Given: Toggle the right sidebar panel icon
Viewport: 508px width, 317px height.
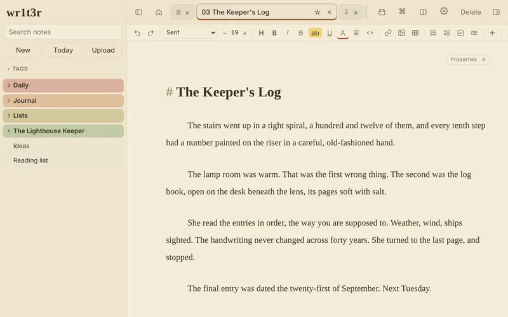Looking at the screenshot, I should pos(496,12).
